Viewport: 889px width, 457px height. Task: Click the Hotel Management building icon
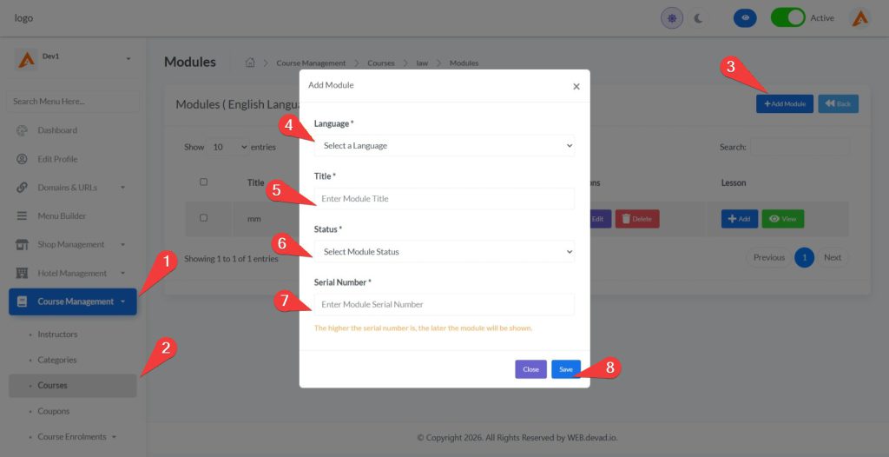click(x=23, y=273)
